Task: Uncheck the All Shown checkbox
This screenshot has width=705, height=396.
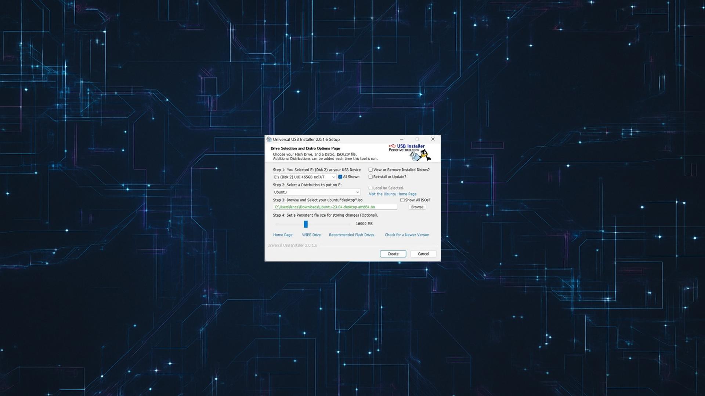Action: tap(340, 177)
